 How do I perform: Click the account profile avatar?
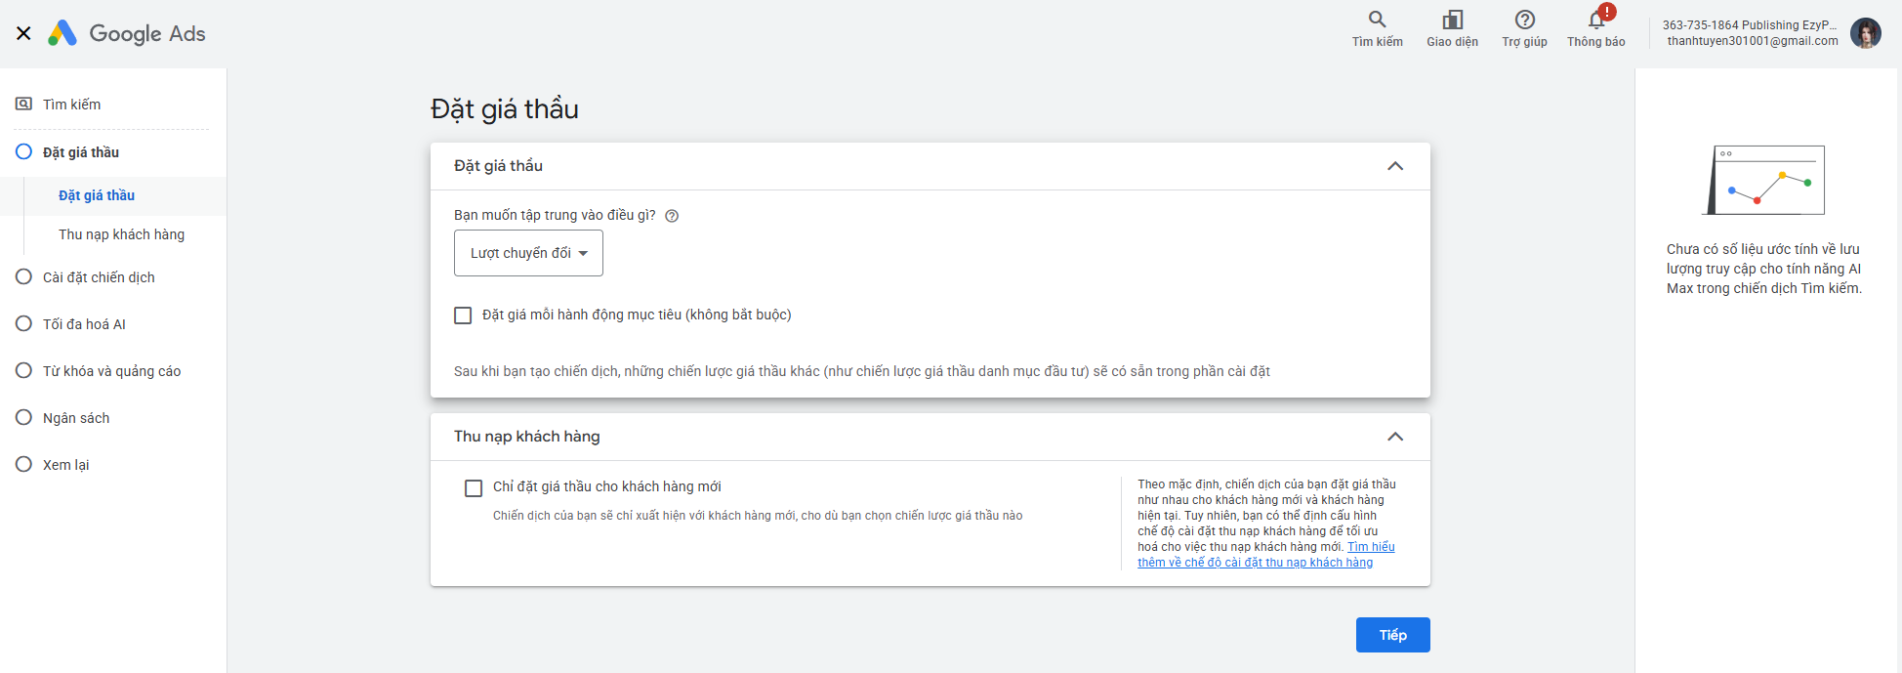click(1866, 33)
